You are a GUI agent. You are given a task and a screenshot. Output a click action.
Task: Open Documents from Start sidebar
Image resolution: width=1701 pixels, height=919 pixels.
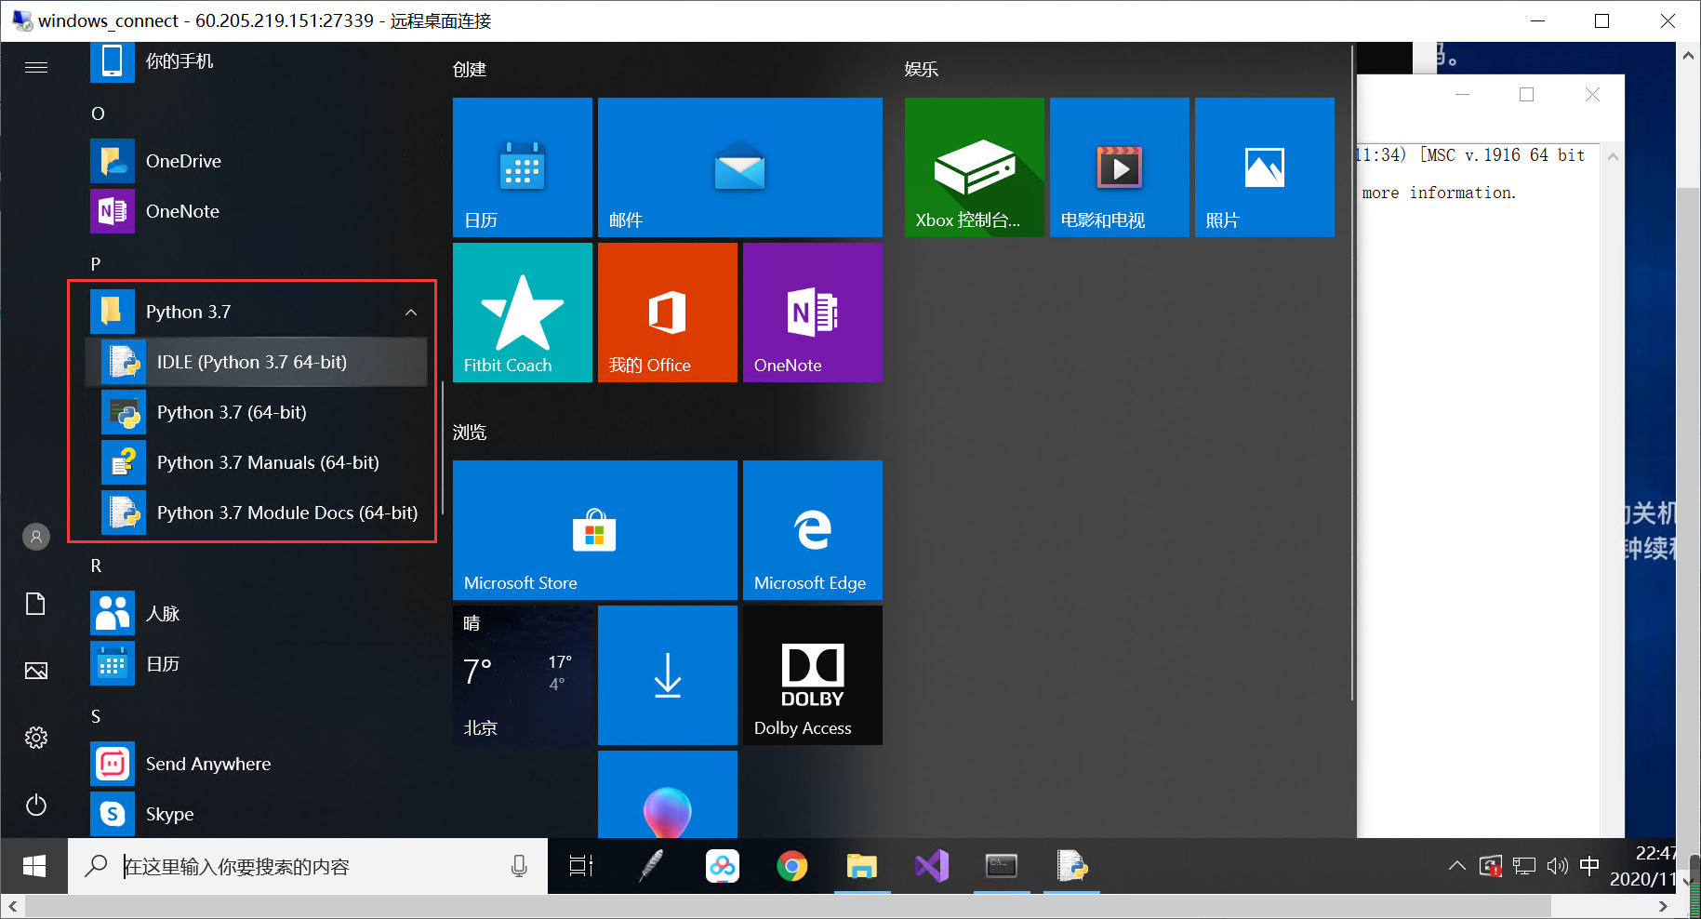pyautogui.click(x=36, y=604)
